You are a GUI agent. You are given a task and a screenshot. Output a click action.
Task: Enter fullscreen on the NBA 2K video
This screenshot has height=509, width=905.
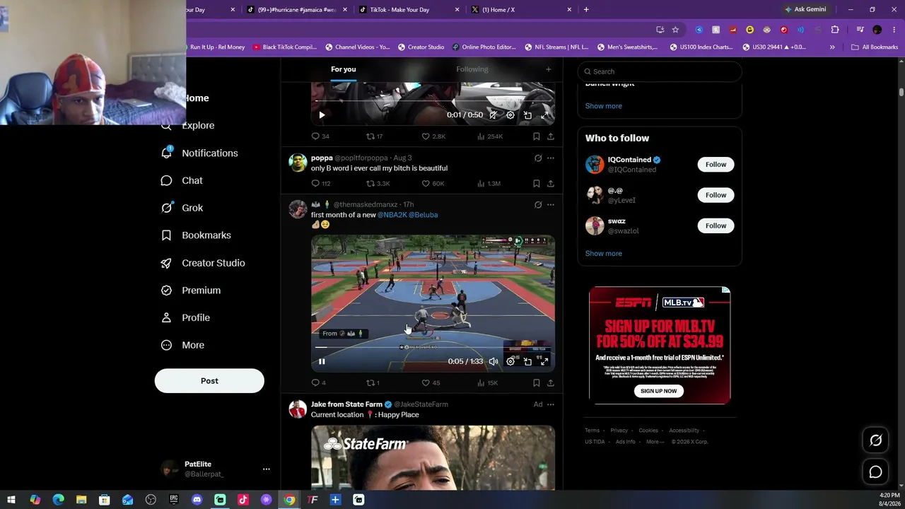coord(544,361)
